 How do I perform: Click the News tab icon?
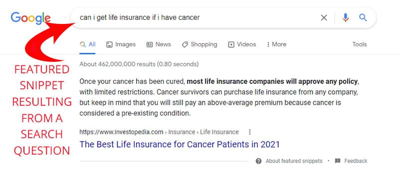(149, 44)
